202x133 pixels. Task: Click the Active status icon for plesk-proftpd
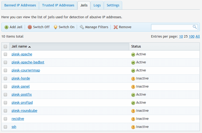click(x=133, y=103)
